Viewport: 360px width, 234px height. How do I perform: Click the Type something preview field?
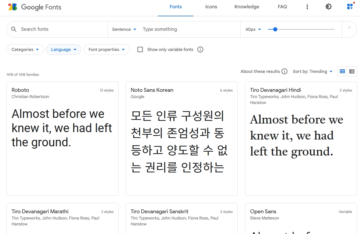click(190, 29)
